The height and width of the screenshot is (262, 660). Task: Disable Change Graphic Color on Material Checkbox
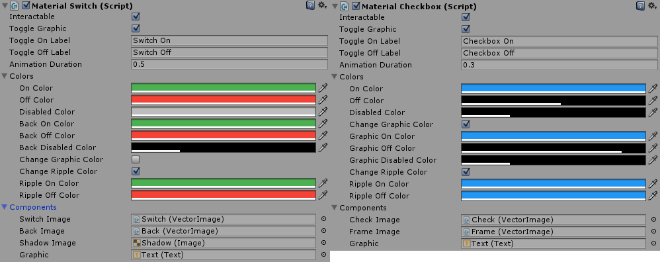pos(466,124)
